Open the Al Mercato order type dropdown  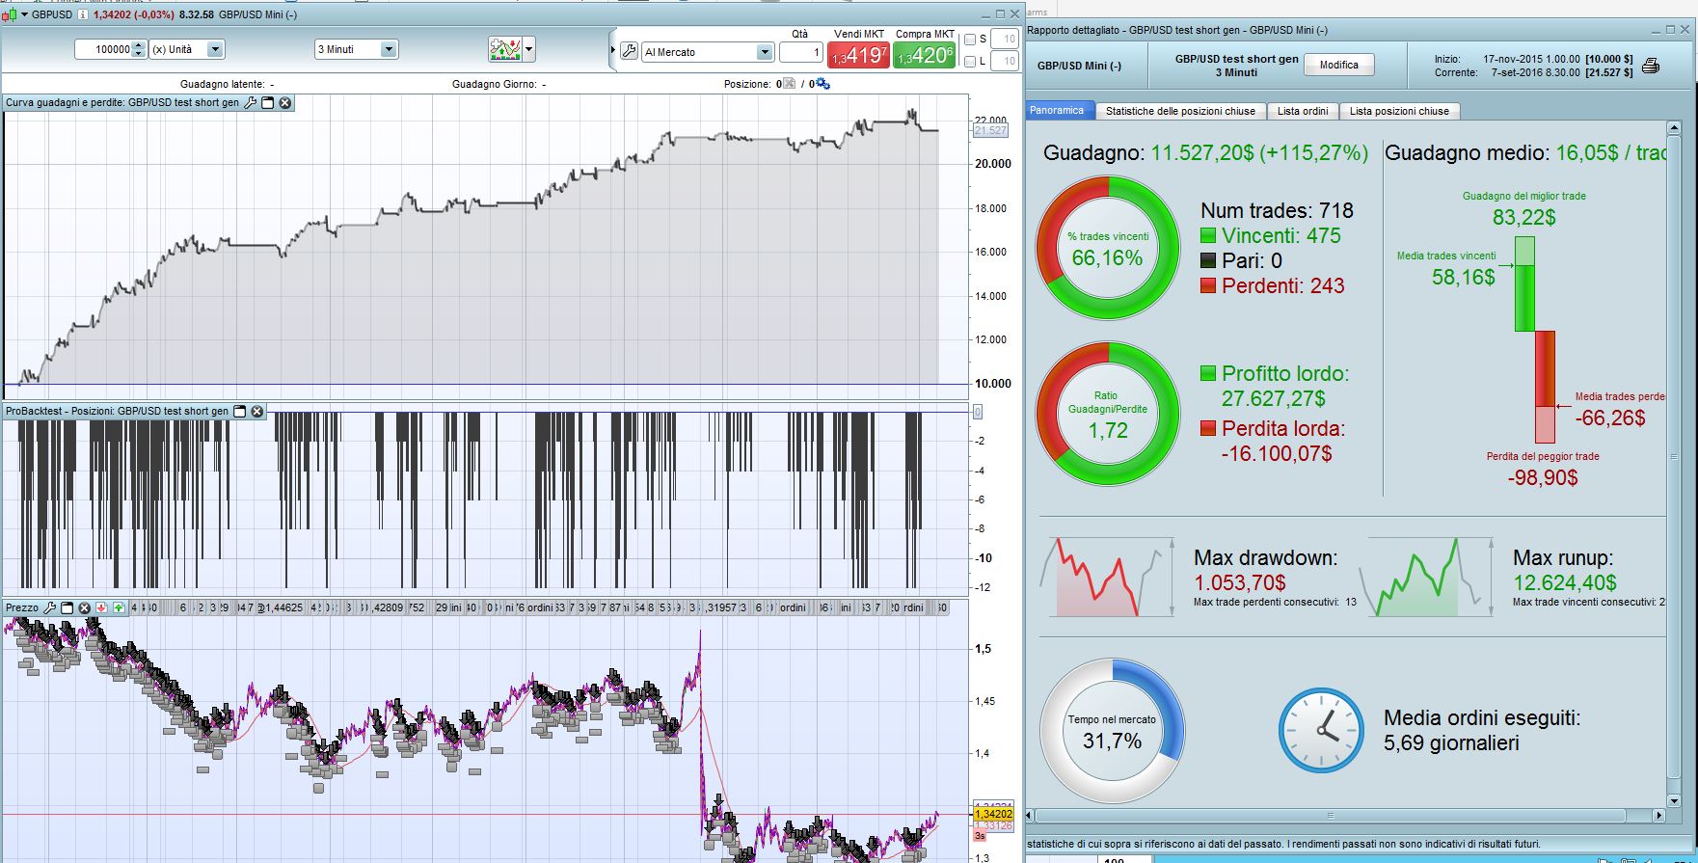tap(708, 52)
